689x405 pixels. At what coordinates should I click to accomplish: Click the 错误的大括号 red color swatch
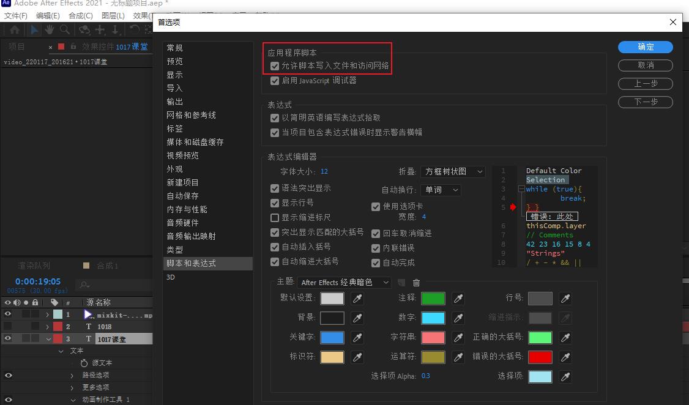[540, 357]
